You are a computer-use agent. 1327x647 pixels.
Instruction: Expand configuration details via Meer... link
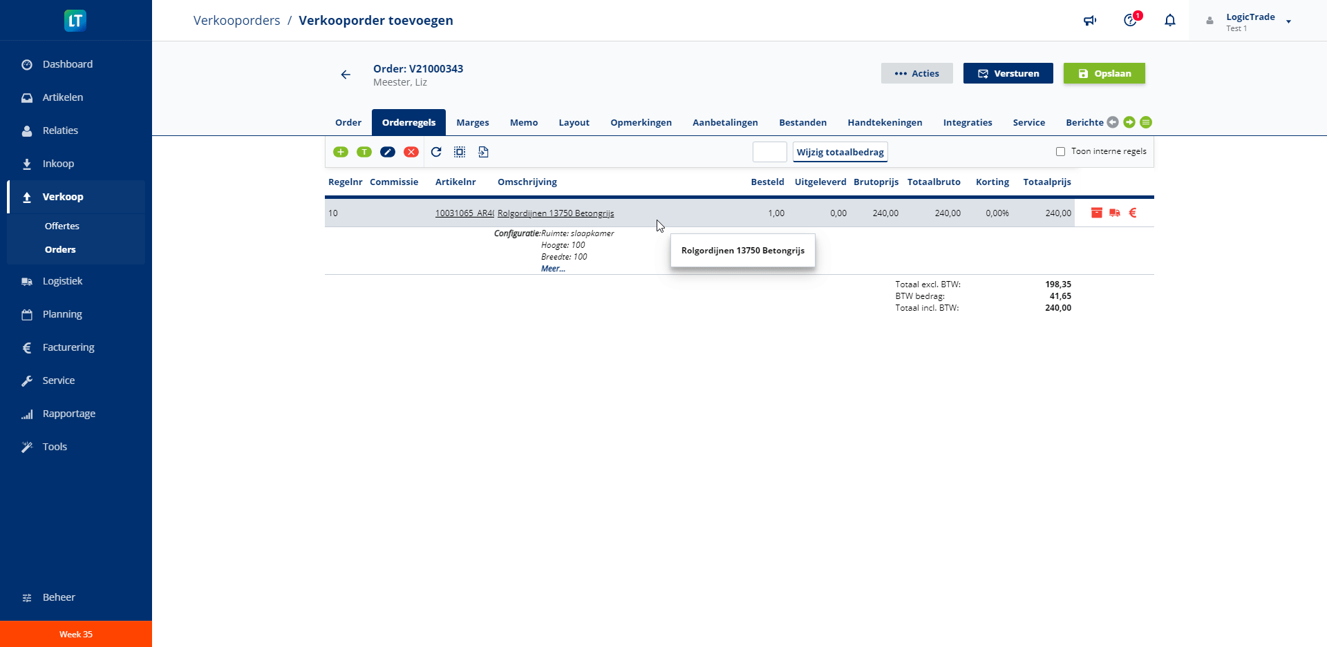tap(553, 269)
